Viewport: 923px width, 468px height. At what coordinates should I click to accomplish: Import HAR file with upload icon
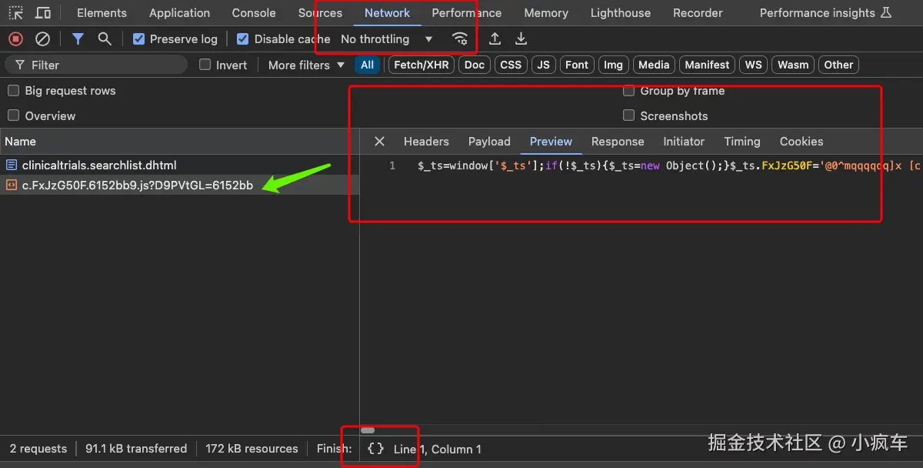coord(495,38)
